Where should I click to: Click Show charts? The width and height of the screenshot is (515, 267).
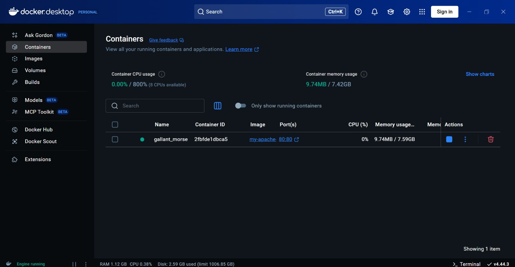(x=480, y=74)
